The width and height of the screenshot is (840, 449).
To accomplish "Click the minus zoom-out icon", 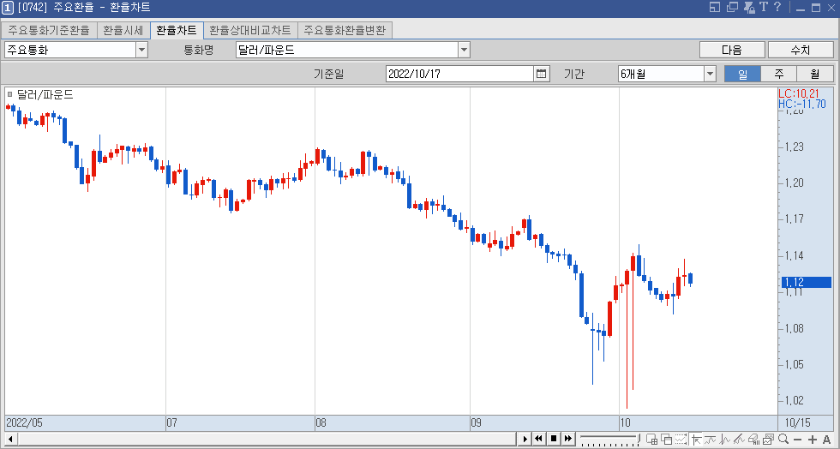I will (797, 440).
